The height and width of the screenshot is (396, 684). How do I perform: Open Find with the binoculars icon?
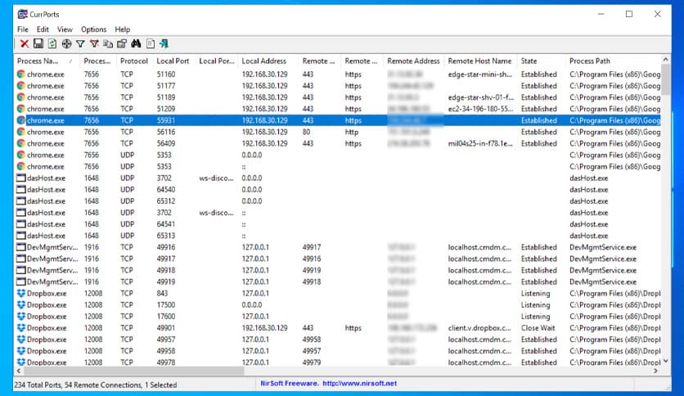[136, 43]
